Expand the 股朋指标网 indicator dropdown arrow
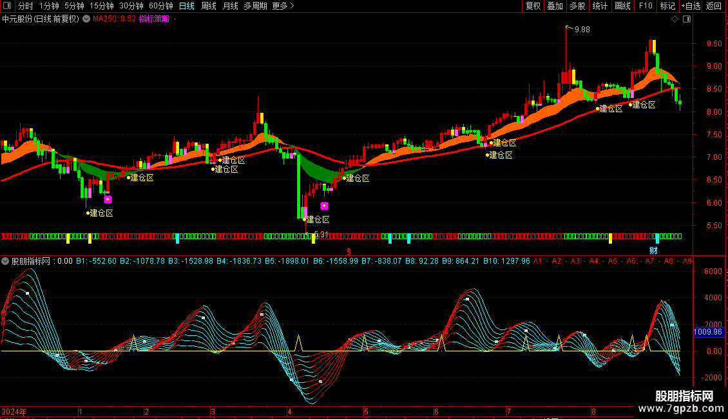 coord(5,261)
